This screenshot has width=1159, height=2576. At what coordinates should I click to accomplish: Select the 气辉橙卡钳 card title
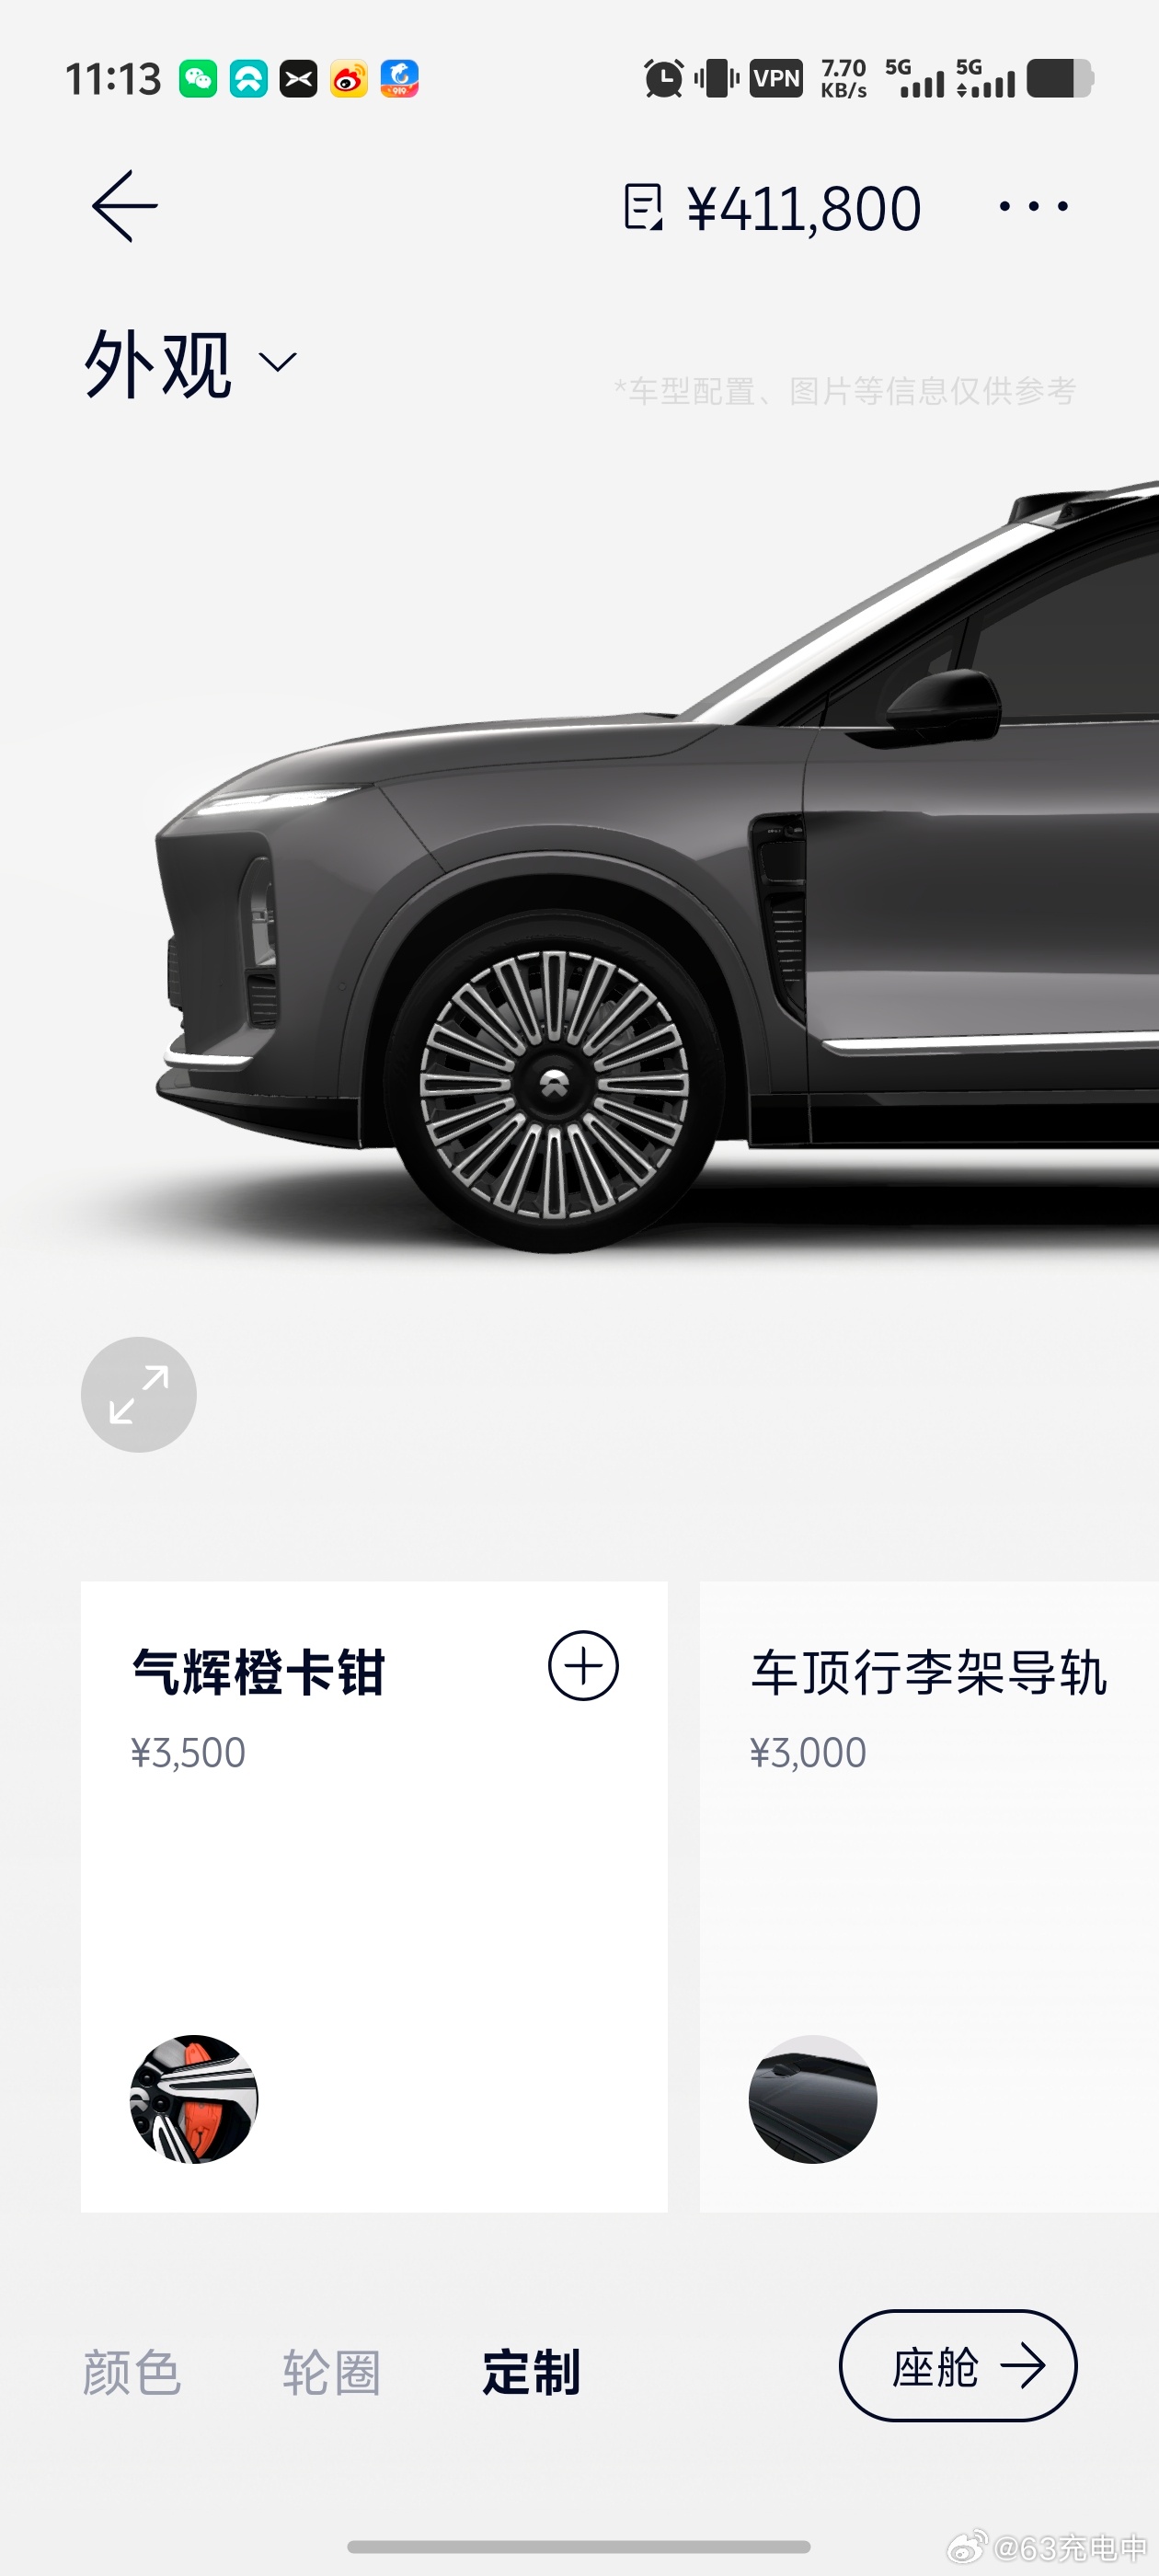click(x=258, y=1672)
